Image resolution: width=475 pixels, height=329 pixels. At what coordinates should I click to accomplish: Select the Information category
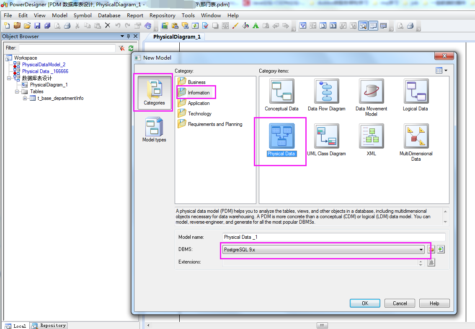tap(196, 93)
